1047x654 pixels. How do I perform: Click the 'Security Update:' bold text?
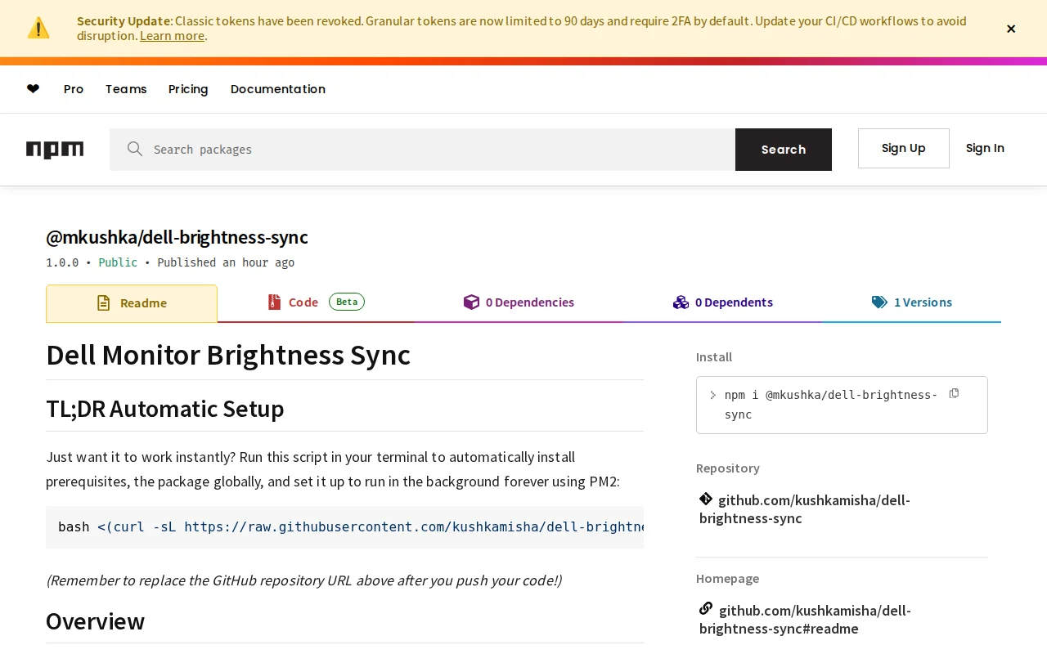[124, 21]
